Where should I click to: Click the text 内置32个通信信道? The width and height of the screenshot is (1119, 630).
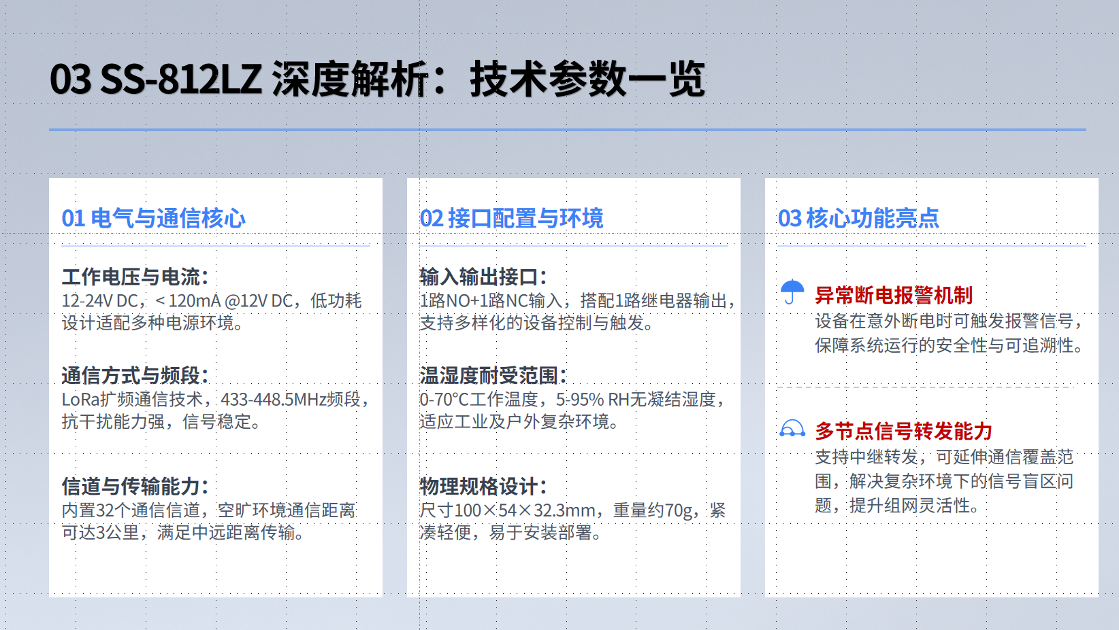[x=131, y=510]
